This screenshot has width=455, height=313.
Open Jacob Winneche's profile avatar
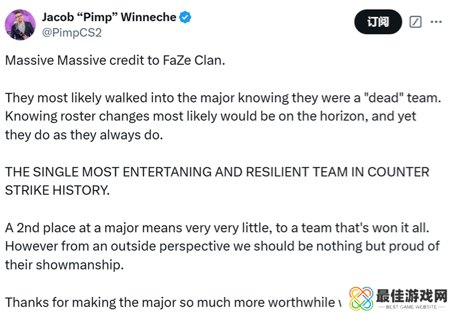[20, 24]
